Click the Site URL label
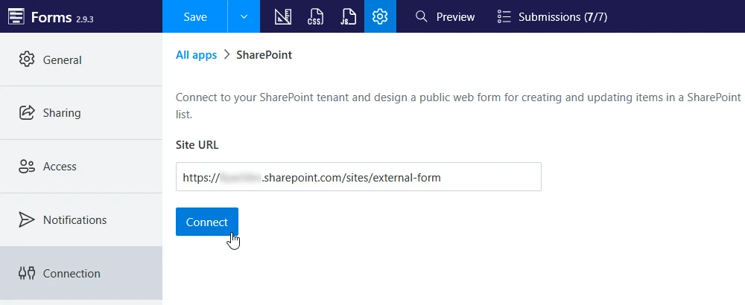The image size is (745, 305). click(x=197, y=145)
